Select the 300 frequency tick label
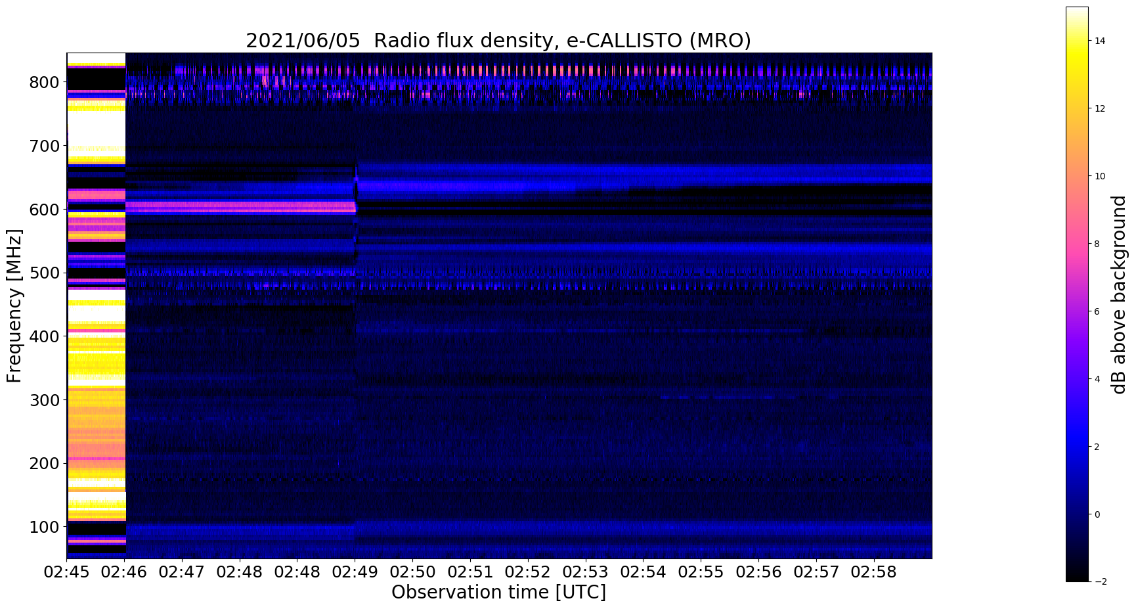 pyautogui.click(x=45, y=399)
